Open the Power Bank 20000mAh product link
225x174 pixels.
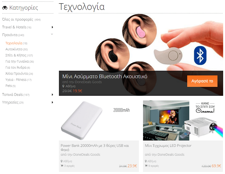tap(95, 148)
